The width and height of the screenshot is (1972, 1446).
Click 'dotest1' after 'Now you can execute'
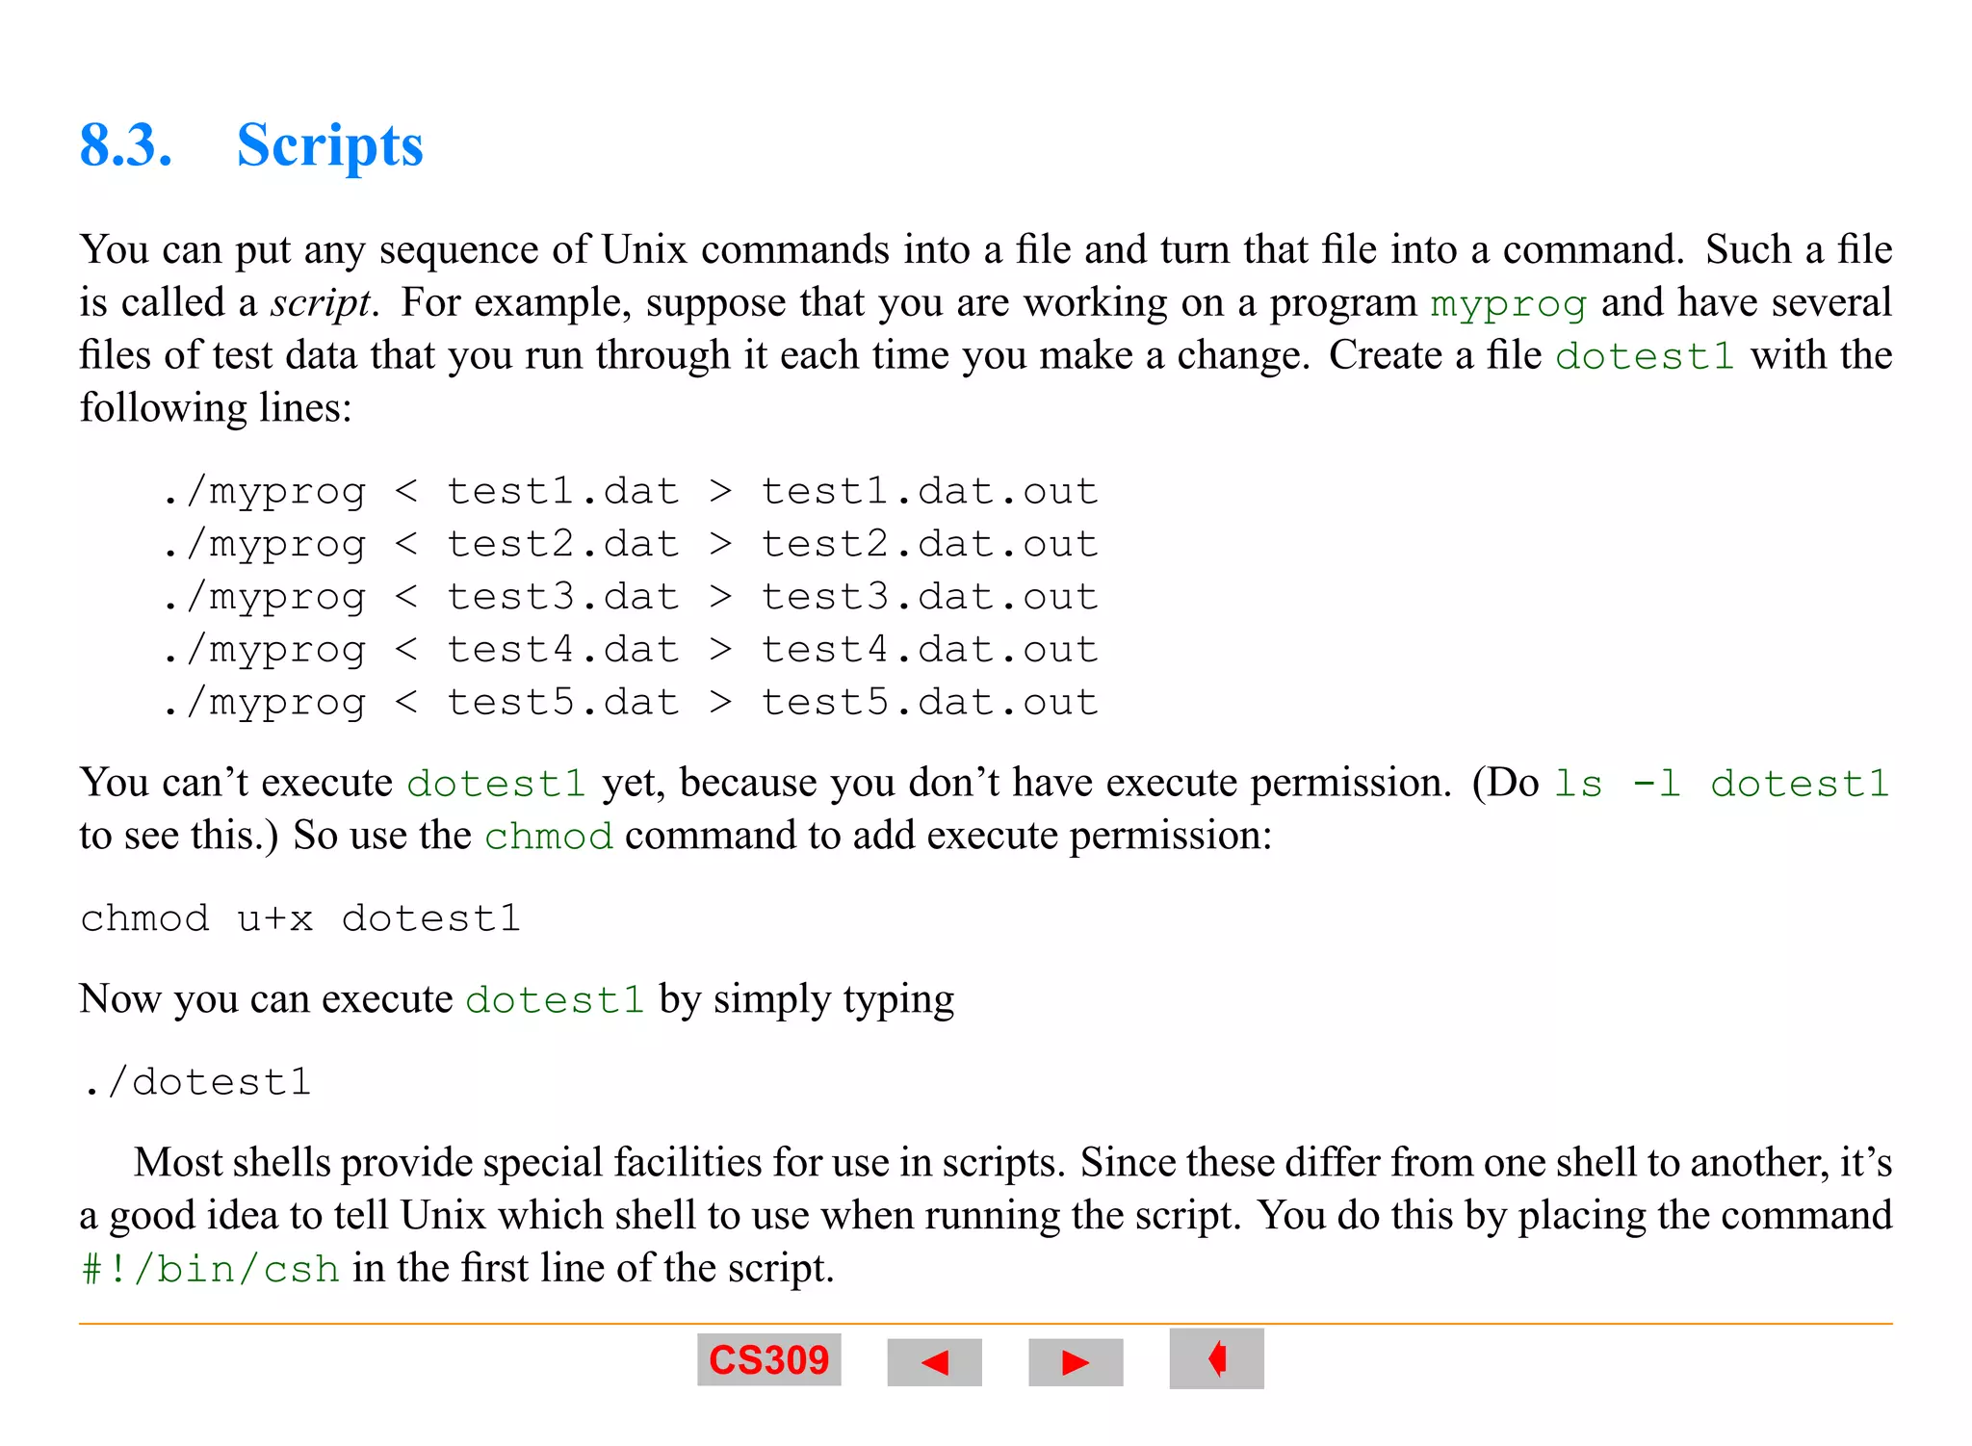coord(555,1000)
